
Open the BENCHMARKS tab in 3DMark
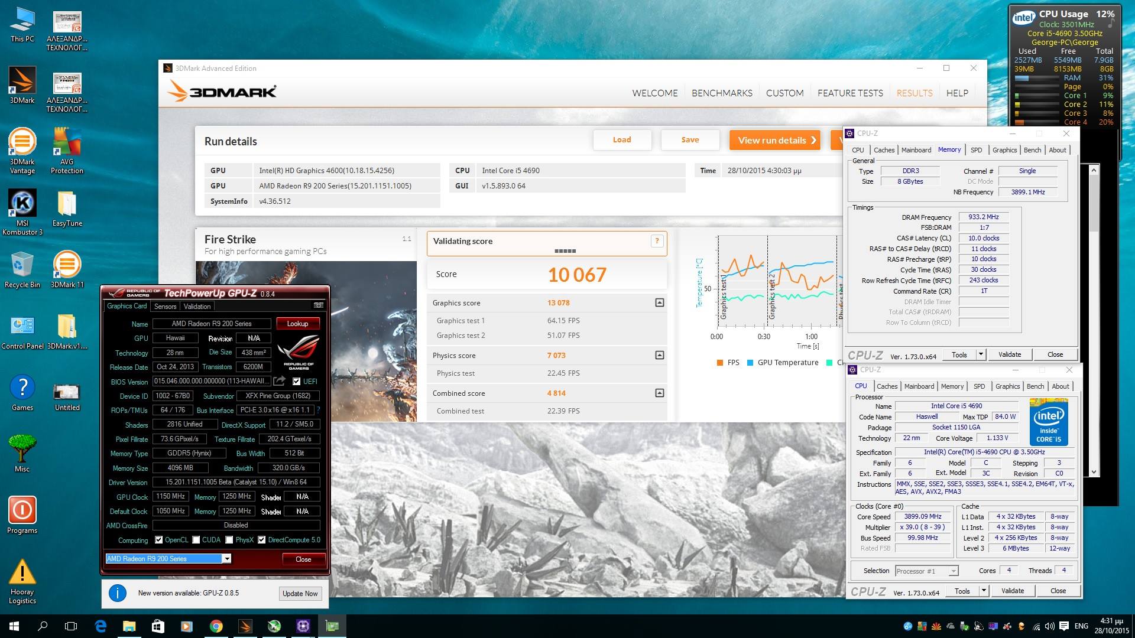coord(722,93)
